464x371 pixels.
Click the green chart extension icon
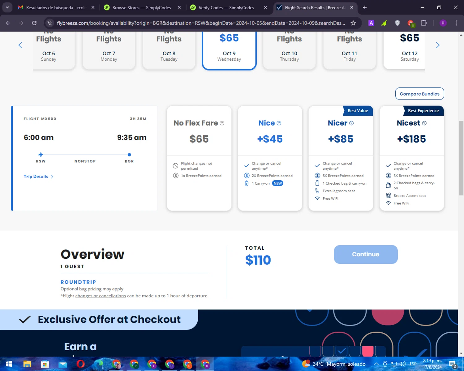384,23
